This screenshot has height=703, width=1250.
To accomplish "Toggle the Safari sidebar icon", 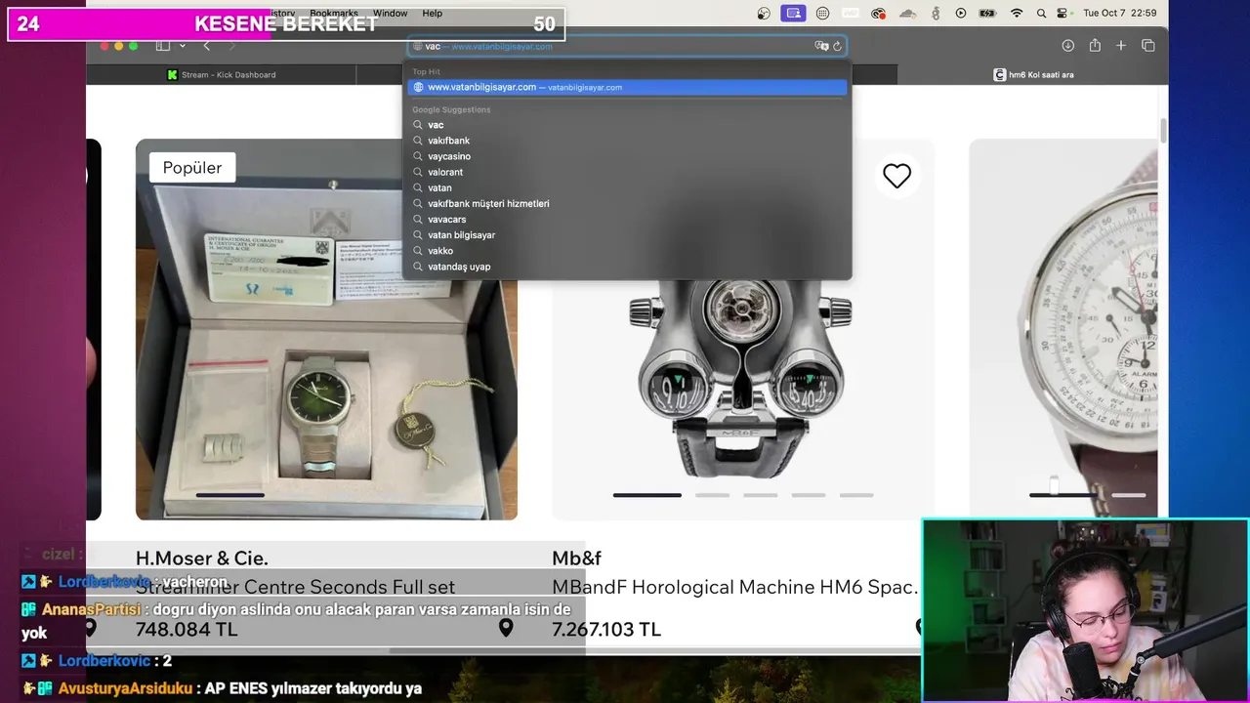I will pos(163,46).
